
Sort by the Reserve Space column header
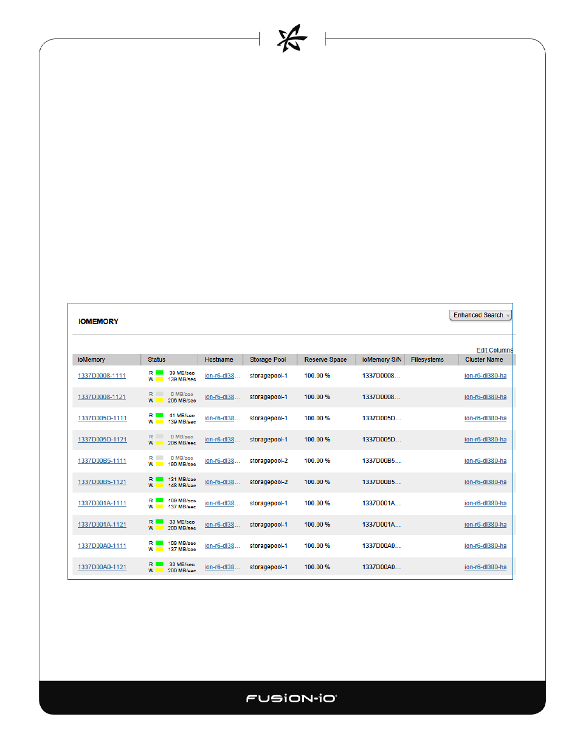click(325, 359)
